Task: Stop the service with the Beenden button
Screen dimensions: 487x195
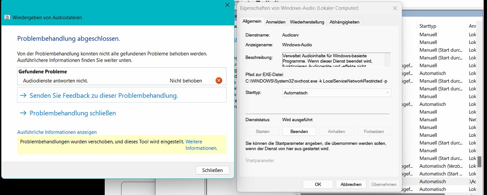Action: coord(299,131)
